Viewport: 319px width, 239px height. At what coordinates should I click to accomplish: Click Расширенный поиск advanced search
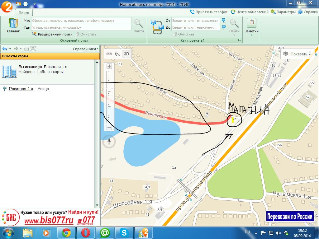52,34
